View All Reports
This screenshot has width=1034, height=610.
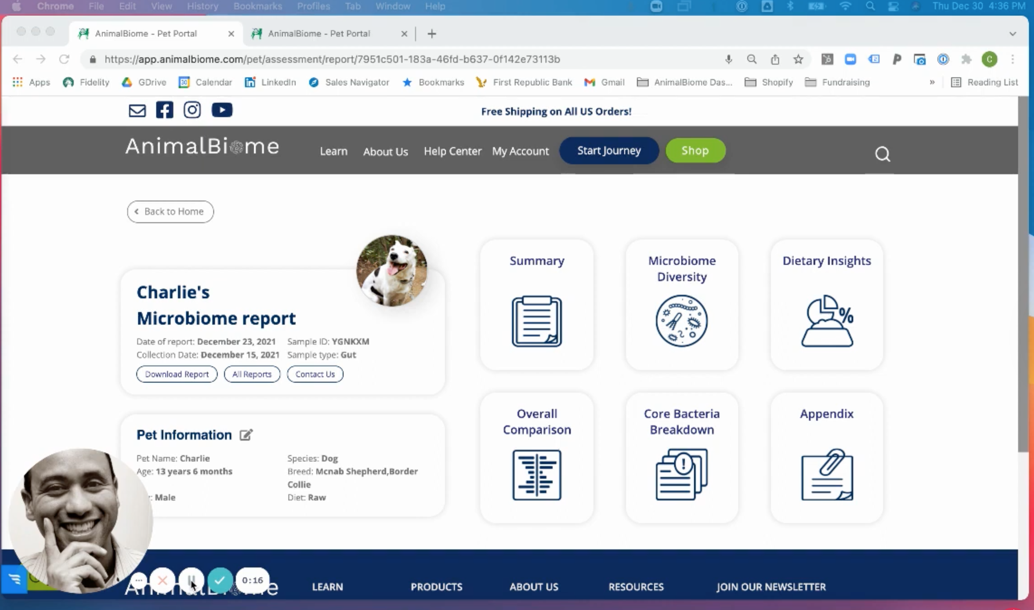point(252,374)
